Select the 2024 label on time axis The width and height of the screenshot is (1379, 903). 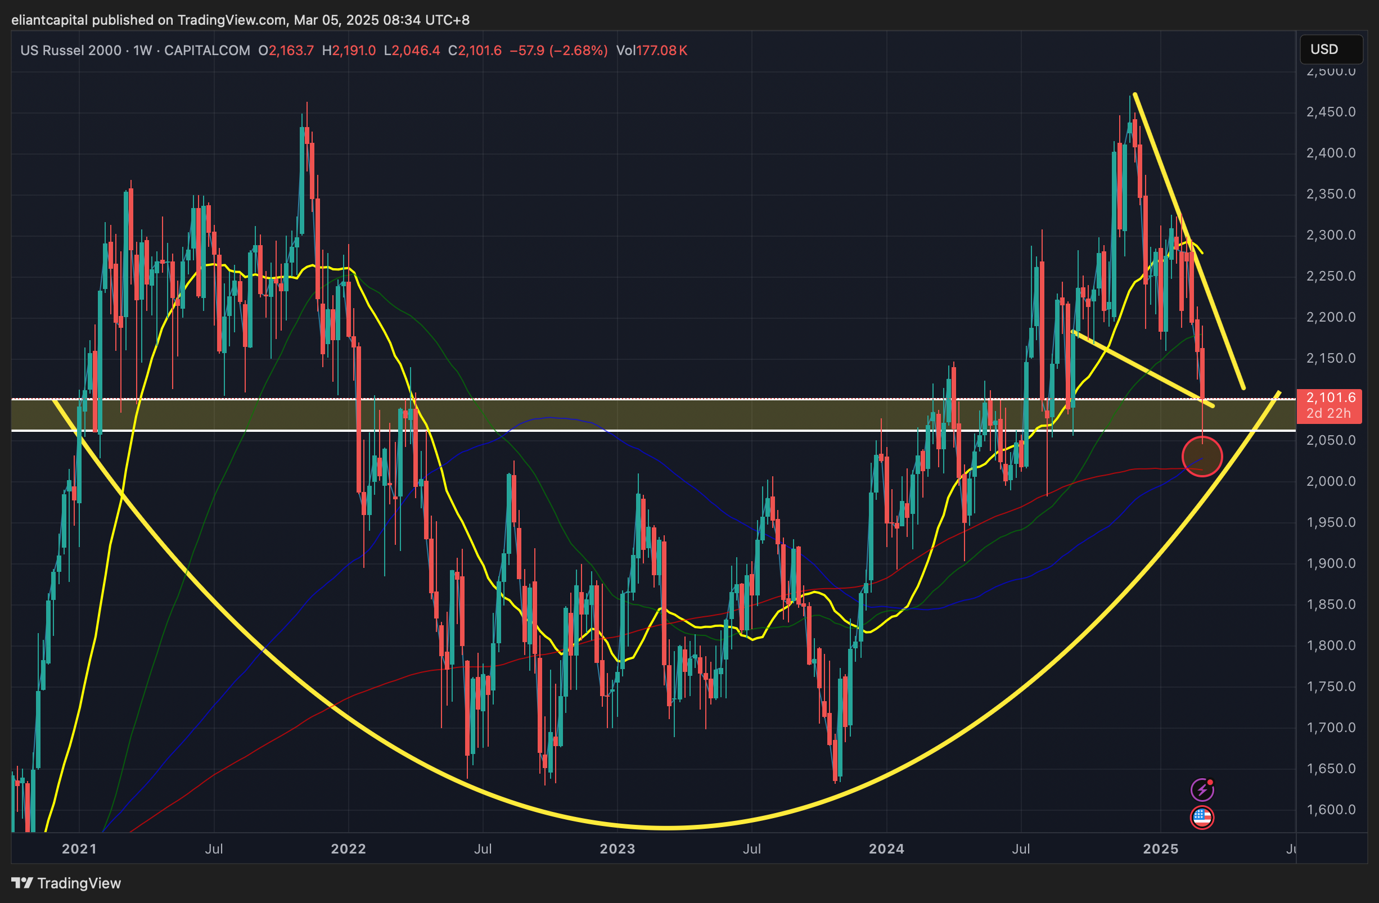(x=886, y=848)
